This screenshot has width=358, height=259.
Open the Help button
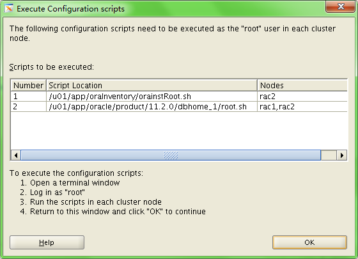[x=47, y=242]
